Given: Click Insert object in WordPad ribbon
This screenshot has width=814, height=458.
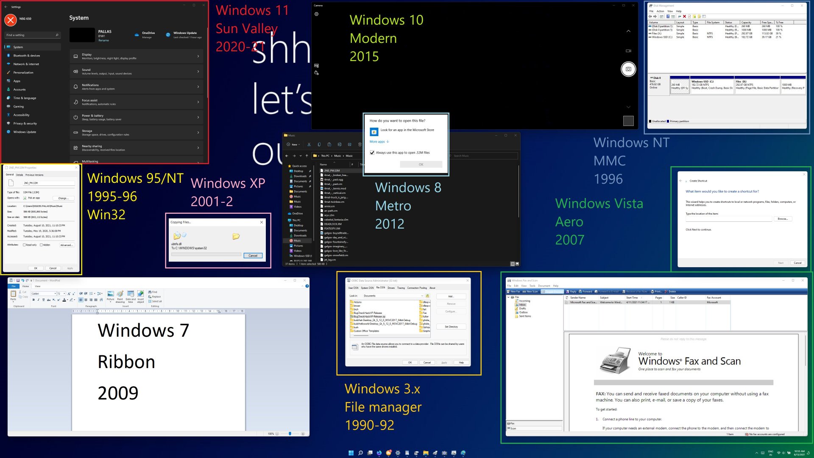Looking at the screenshot, I should coord(141,297).
